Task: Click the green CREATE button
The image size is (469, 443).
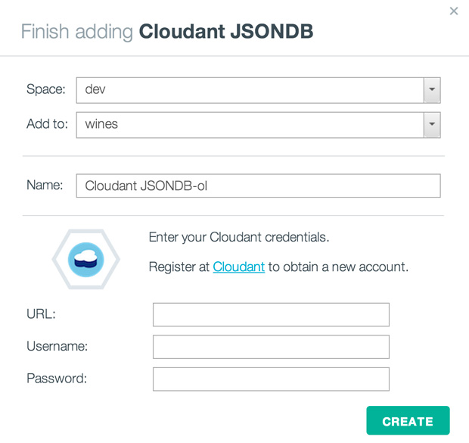Action: coord(408,420)
